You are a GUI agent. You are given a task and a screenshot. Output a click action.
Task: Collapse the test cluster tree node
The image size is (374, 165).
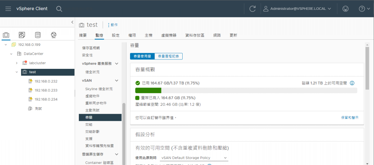pos(17,72)
